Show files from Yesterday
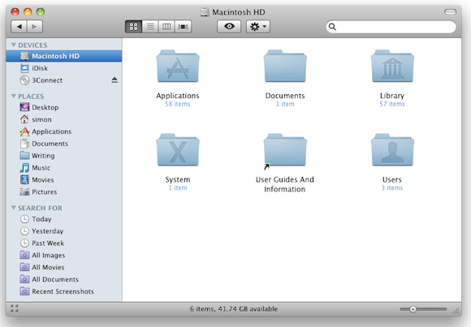The width and height of the screenshot is (471, 327). click(63, 231)
